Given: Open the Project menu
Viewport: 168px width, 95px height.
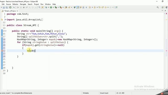Looking at the screenshot, I should [x=36, y=4].
